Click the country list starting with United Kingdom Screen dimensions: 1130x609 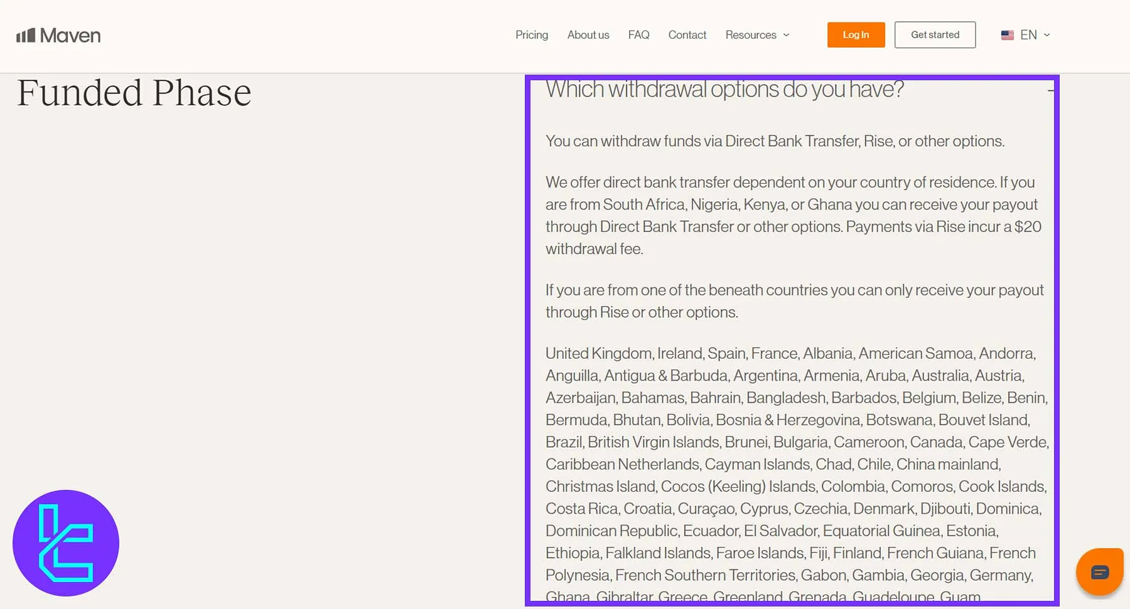click(x=795, y=464)
